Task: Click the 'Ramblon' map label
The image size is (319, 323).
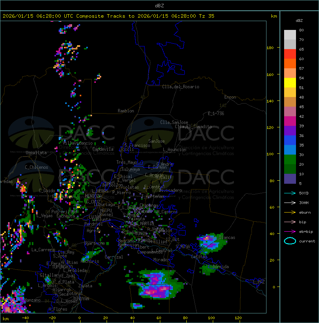Action: (126, 111)
